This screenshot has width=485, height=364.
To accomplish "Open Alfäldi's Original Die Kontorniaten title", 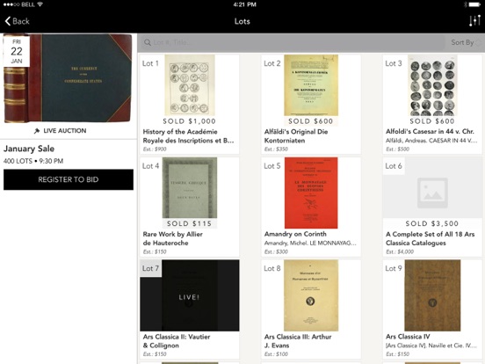I will (x=296, y=136).
